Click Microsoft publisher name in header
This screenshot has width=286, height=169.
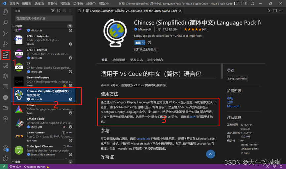click(x=144, y=29)
